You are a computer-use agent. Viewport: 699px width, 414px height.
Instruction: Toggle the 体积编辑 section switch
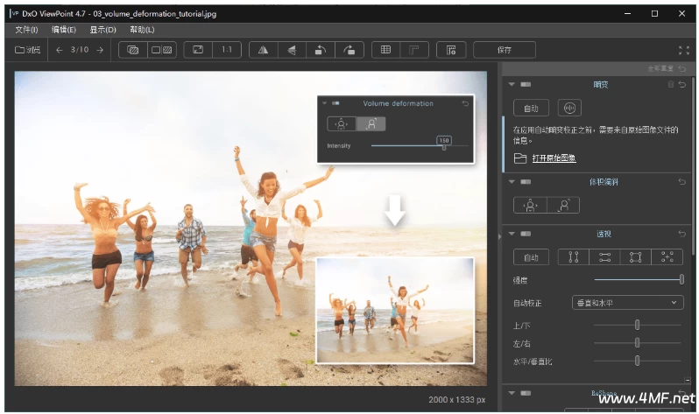point(526,182)
